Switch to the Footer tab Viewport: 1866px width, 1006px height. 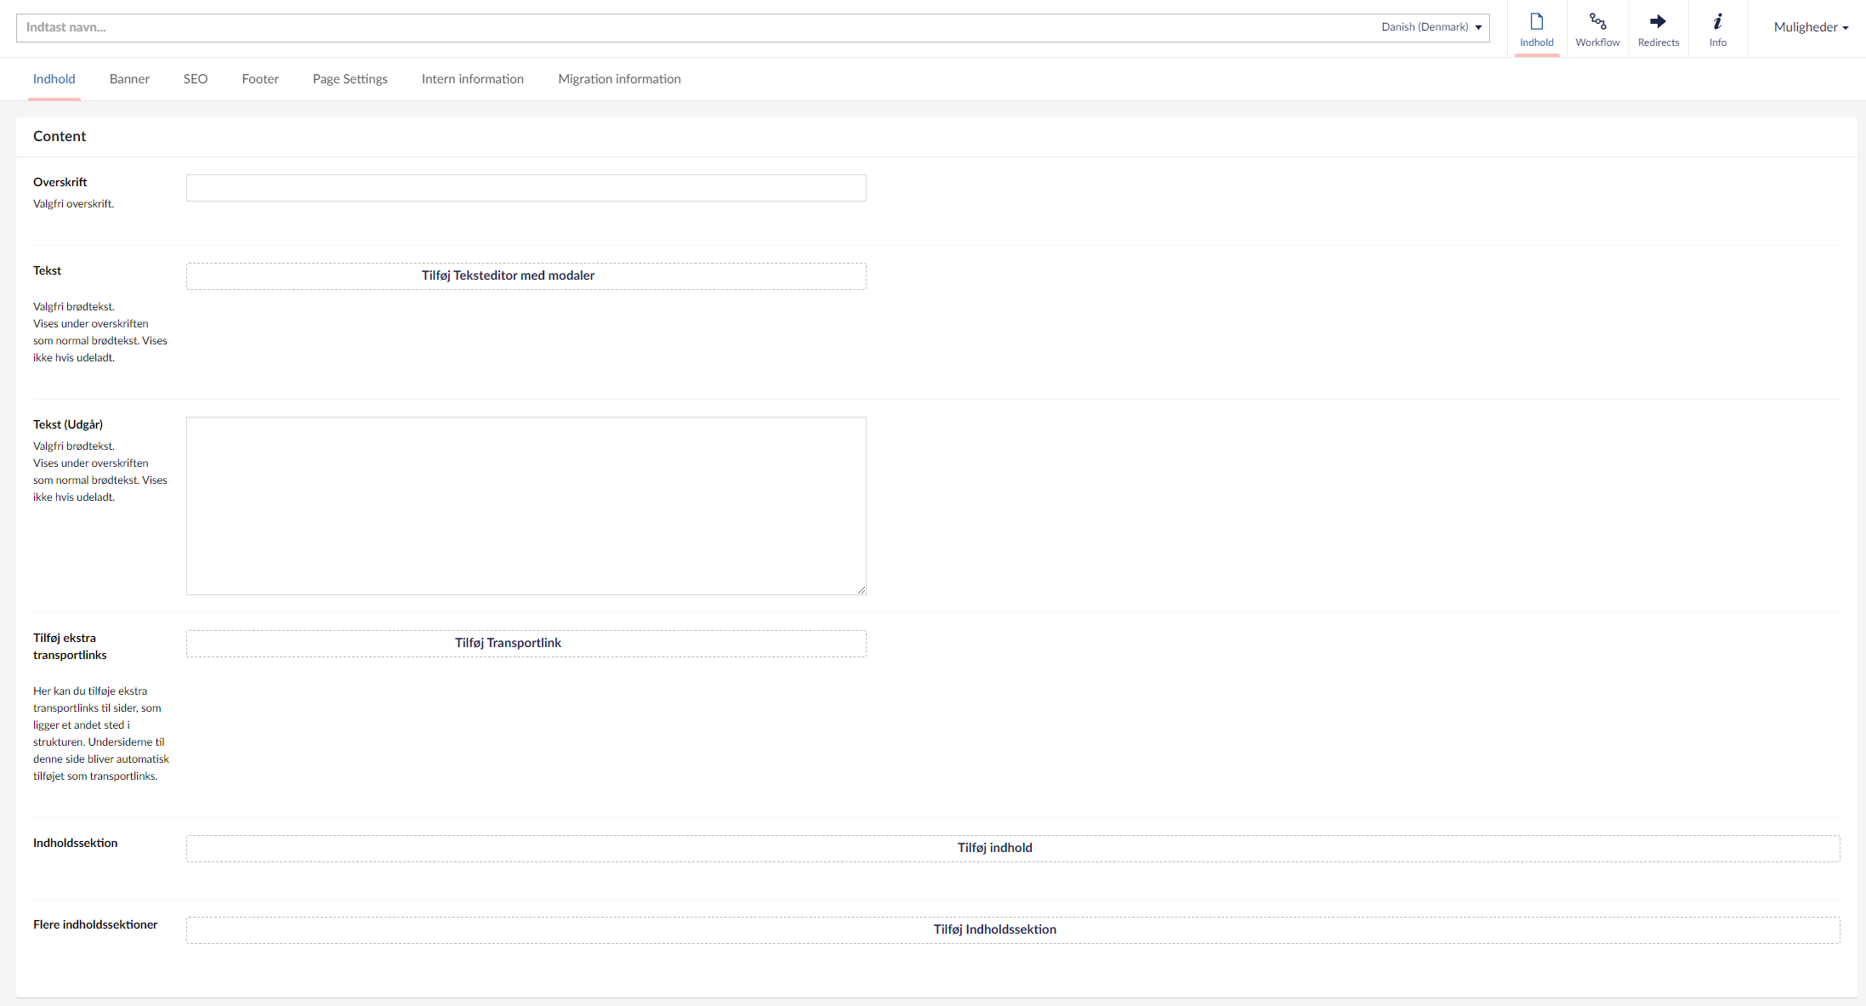point(260,79)
